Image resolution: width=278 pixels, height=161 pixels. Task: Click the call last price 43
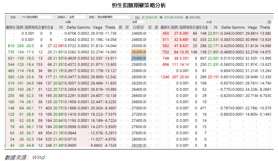coord(12,145)
